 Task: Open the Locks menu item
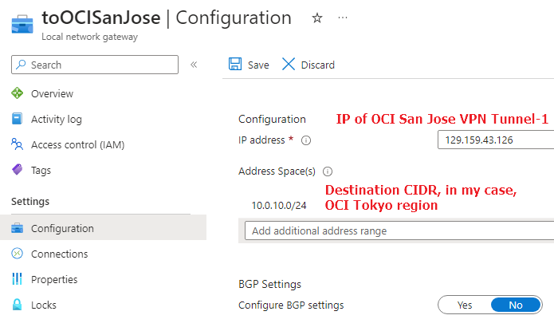pyautogui.click(x=44, y=305)
